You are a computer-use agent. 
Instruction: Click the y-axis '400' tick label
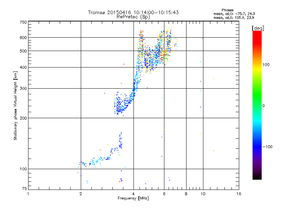pyautogui.click(x=23, y=68)
